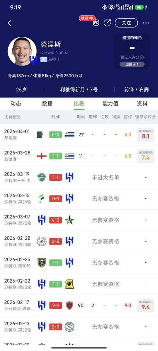Viewport: 158px width, 351px height.
Task: Tap the share icon
Action: tap(107, 23)
